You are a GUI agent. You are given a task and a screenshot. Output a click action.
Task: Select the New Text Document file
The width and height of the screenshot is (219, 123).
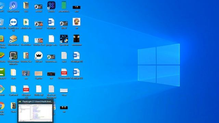[x=51, y=89]
